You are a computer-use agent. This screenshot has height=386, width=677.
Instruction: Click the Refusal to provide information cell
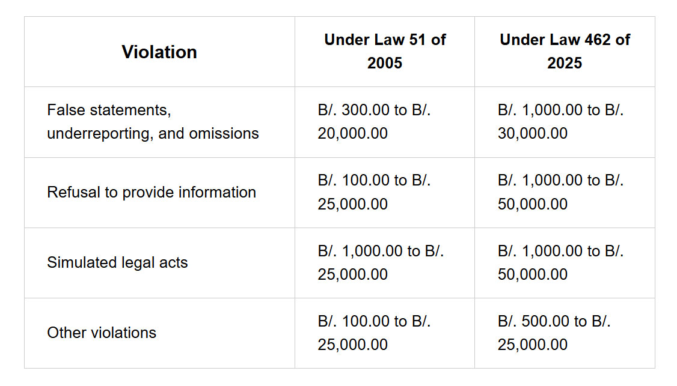[159, 192]
